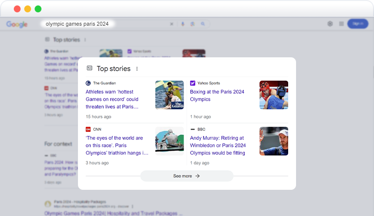The image size is (374, 216).
Task: Click the '1 hour ago' timestamp
Action: click(201, 117)
